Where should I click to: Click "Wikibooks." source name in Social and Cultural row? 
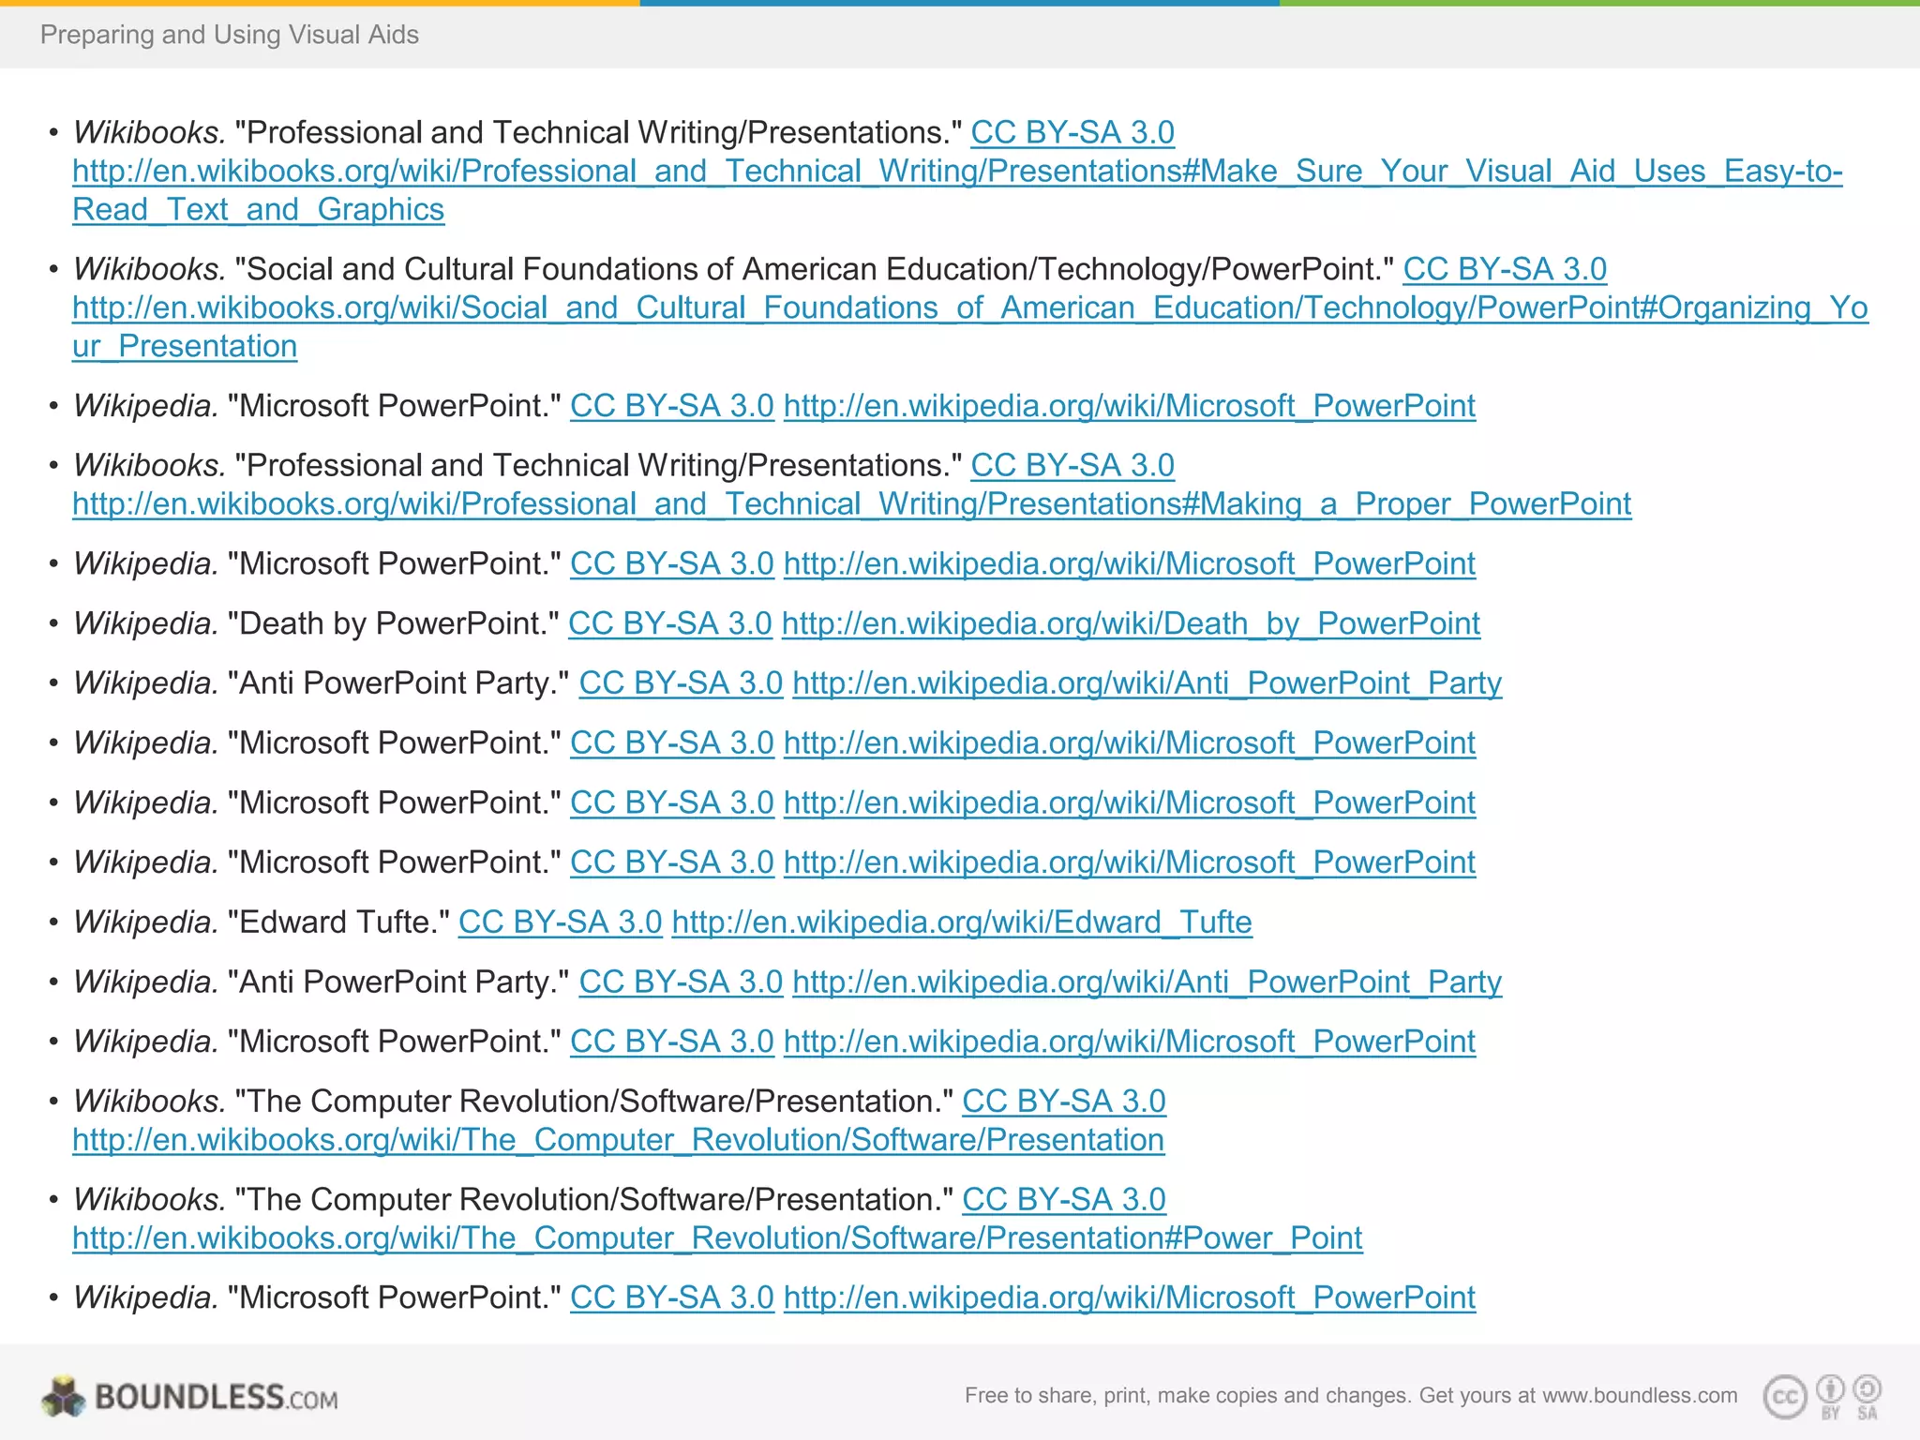click(x=149, y=269)
